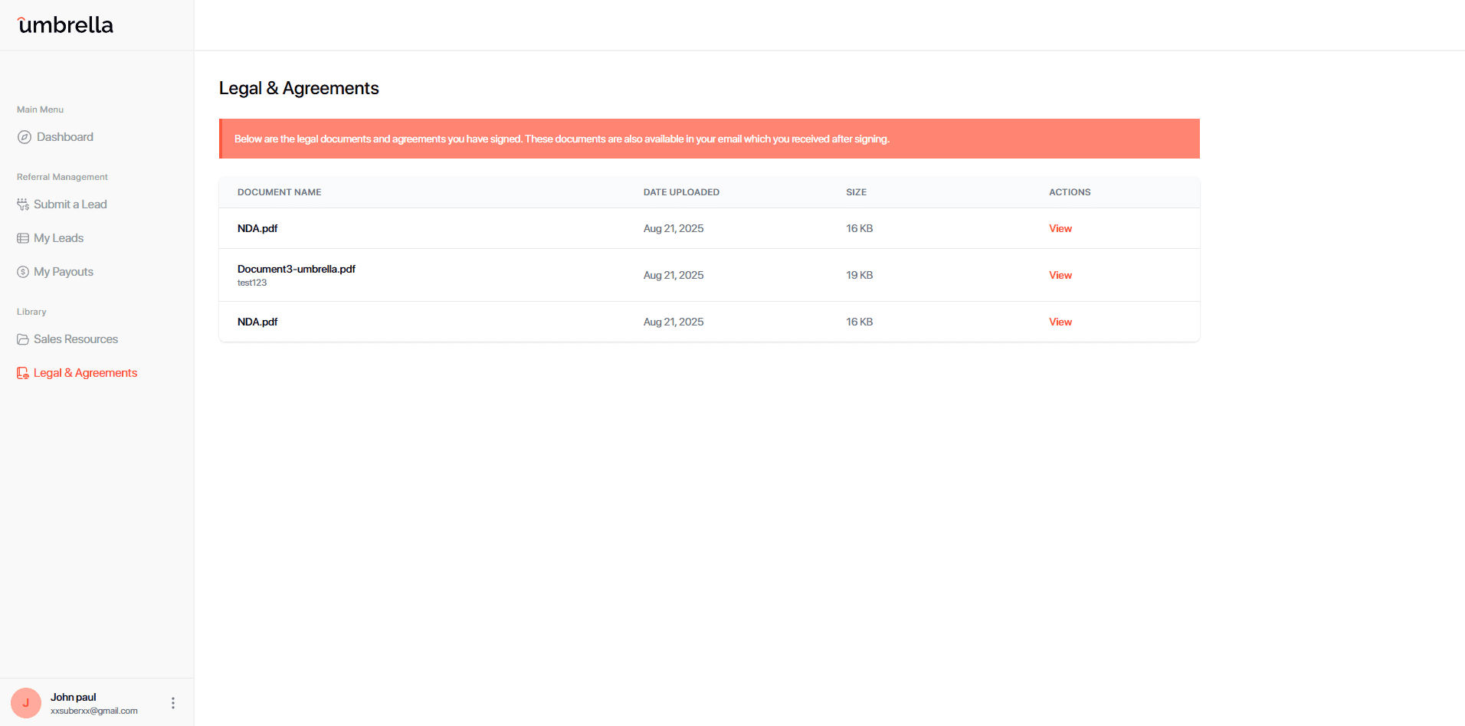
Task: Click the Sales Resources folder icon
Action: [23, 339]
